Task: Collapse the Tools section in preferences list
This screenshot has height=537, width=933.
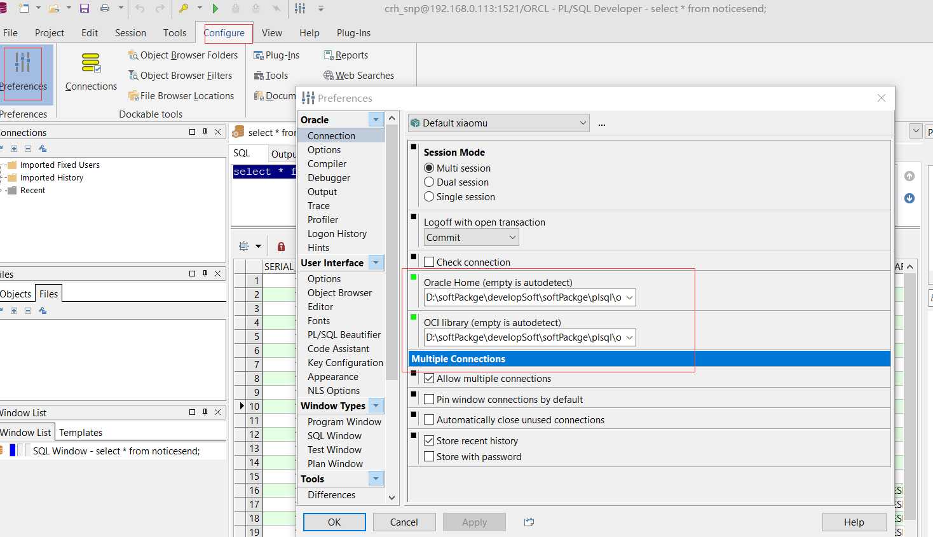Action: (x=376, y=479)
